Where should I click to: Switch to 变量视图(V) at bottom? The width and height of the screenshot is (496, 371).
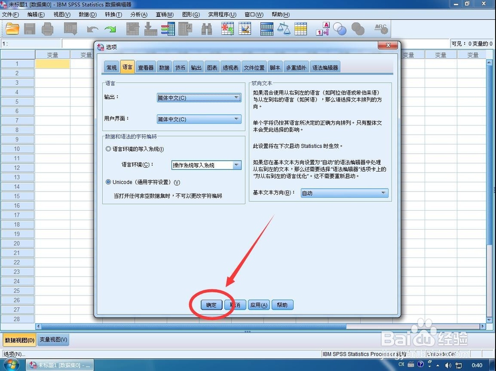53,340
